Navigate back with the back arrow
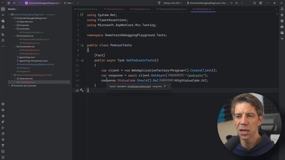The width and height of the screenshot is (285, 160). click(x=15, y=3)
